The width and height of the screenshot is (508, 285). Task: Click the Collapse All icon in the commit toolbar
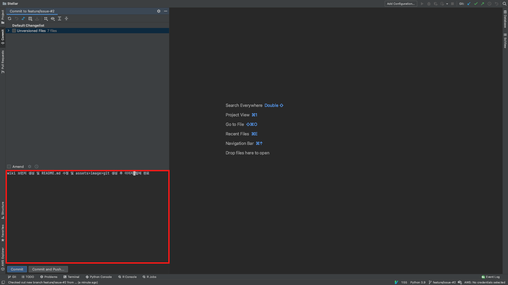pyautogui.click(x=66, y=19)
